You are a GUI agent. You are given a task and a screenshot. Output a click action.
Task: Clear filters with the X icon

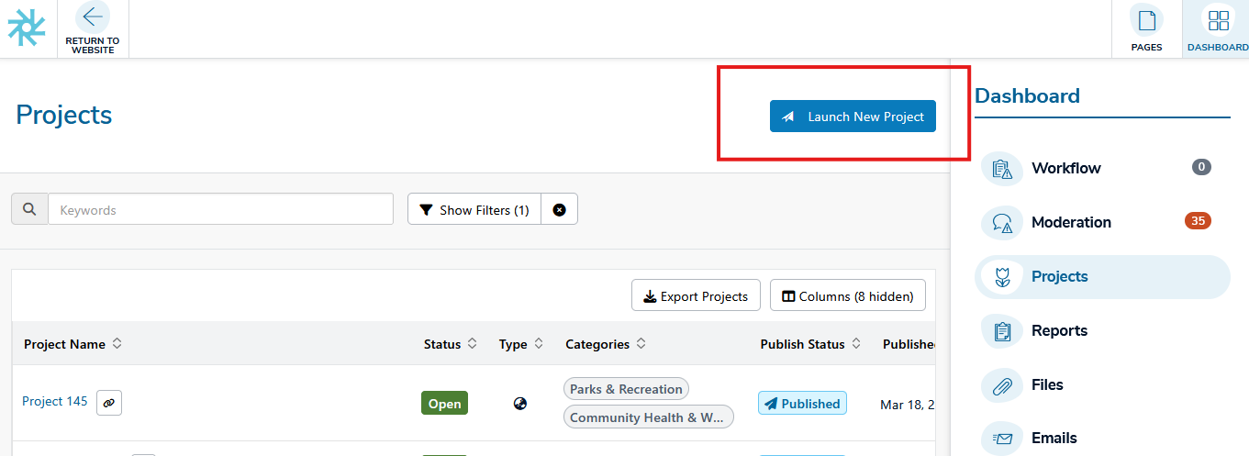(559, 209)
